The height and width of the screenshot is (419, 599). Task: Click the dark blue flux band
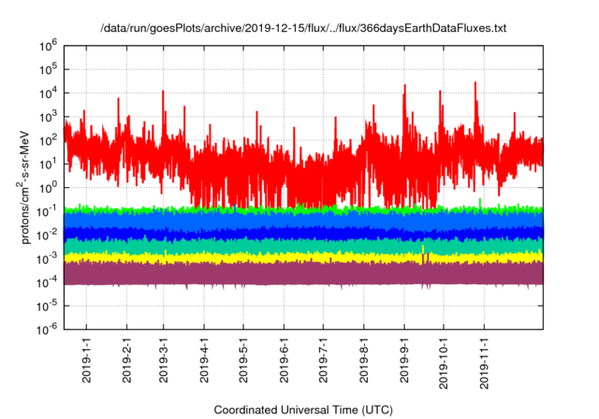pyautogui.click(x=303, y=233)
